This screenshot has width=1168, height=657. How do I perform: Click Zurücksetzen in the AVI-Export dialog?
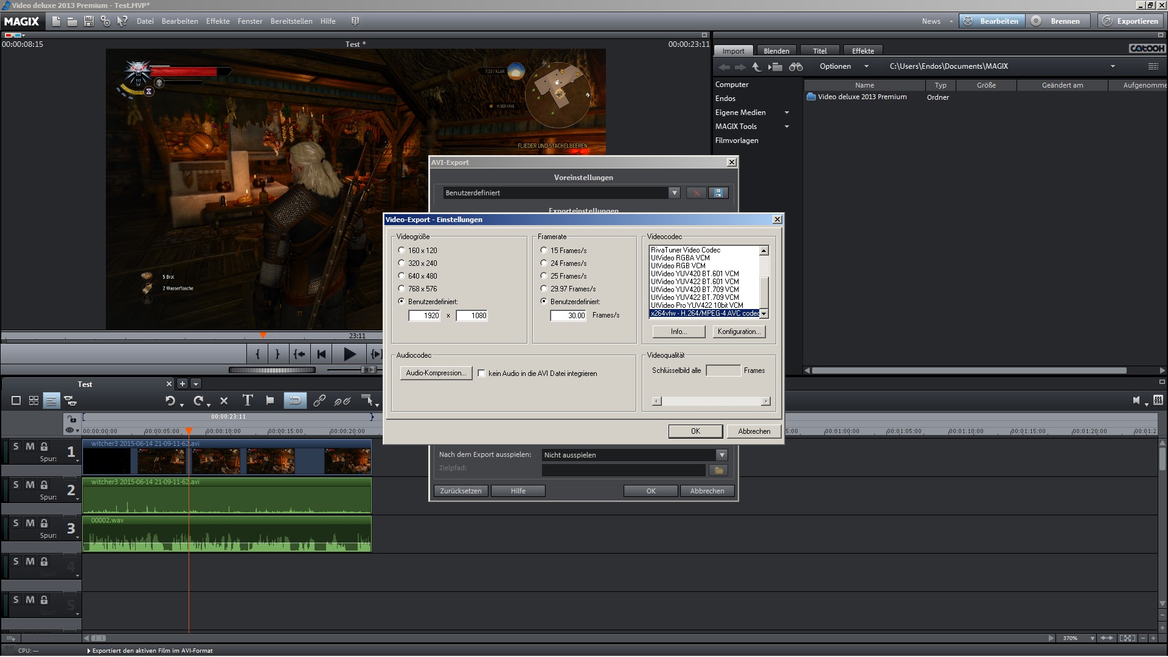(x=461, y=491)
